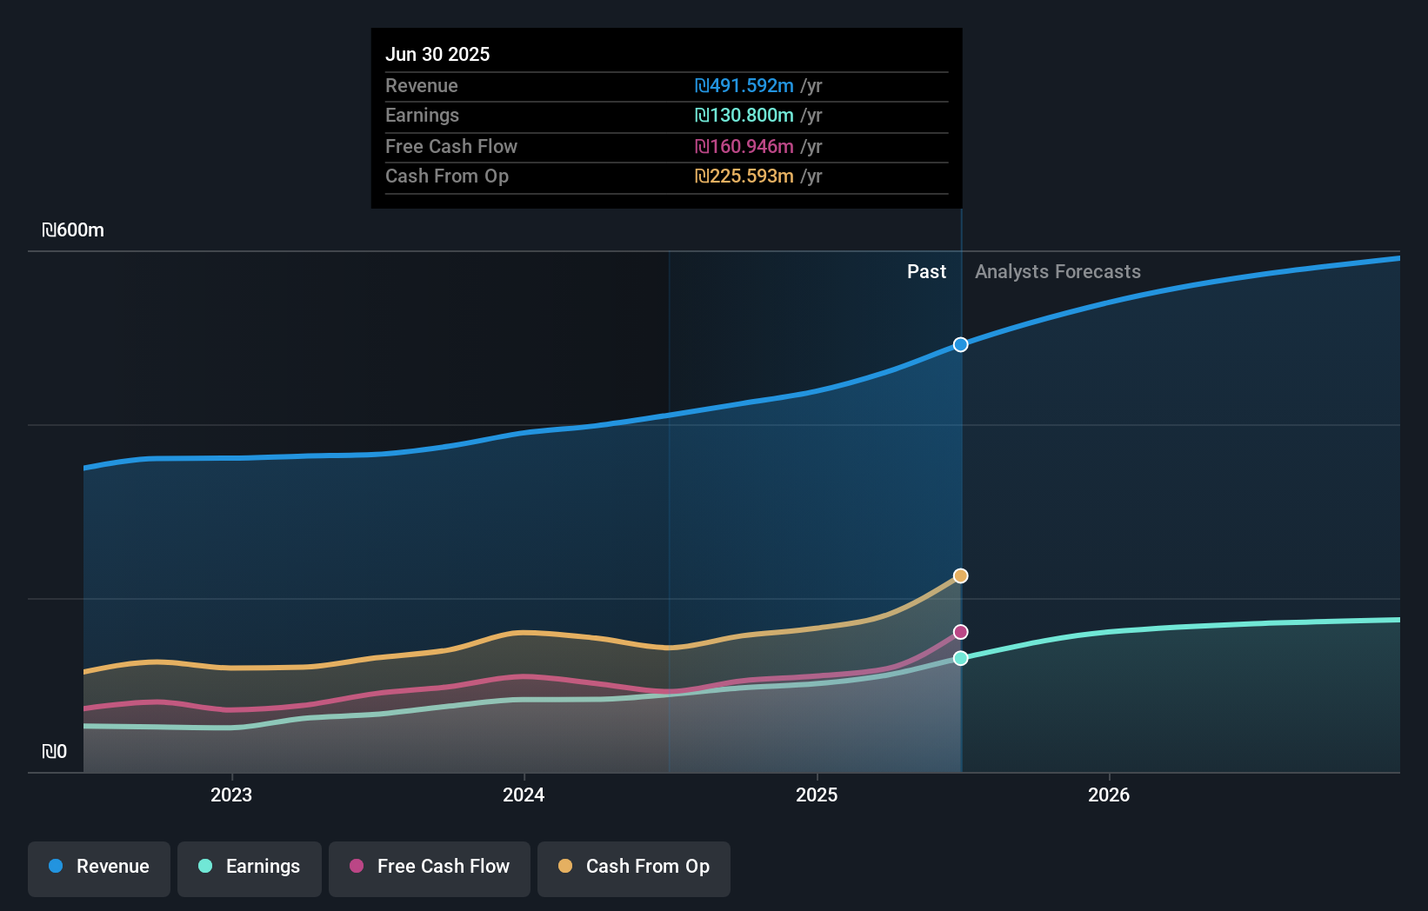Select the orange Cash From Op marker
The width and height of the screenshot is (1428, 911).
click(959, 575)
